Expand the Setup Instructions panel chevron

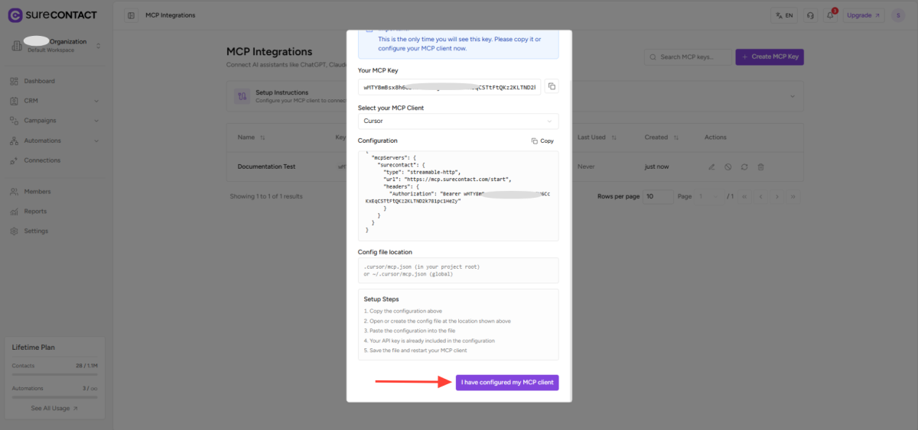click(791, 96)
